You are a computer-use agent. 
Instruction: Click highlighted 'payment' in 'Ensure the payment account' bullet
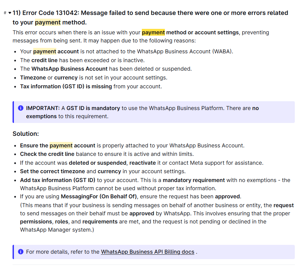pos(61,146)
